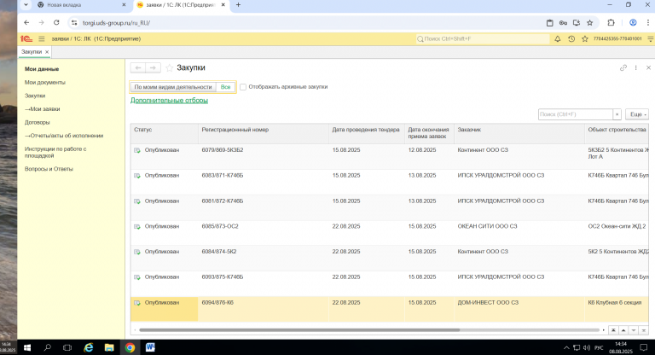
Task: Show hidden system tray icons chevron
Action: (566, 347)
